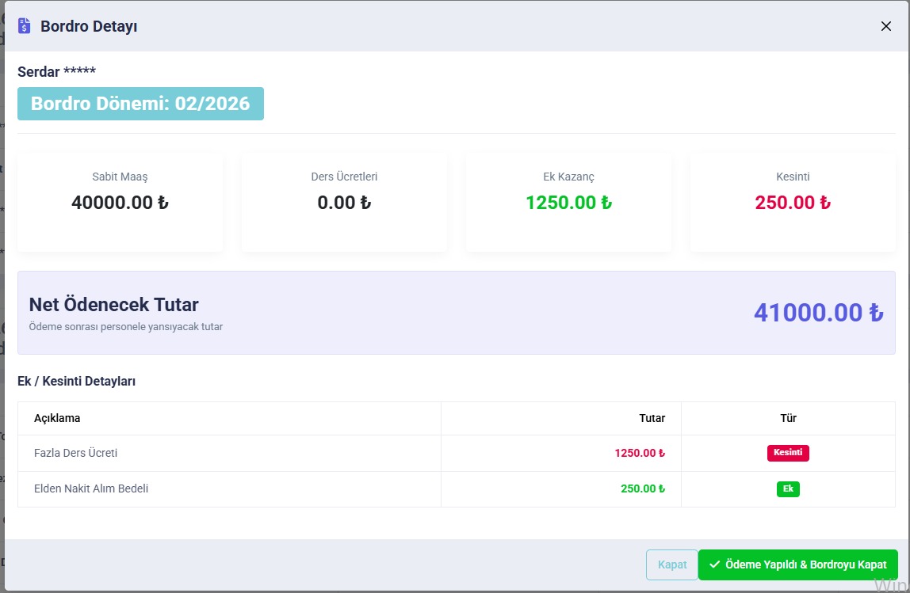
Task: Click the Net Ödenecek Tutar heading
Action: pos(113,305)
